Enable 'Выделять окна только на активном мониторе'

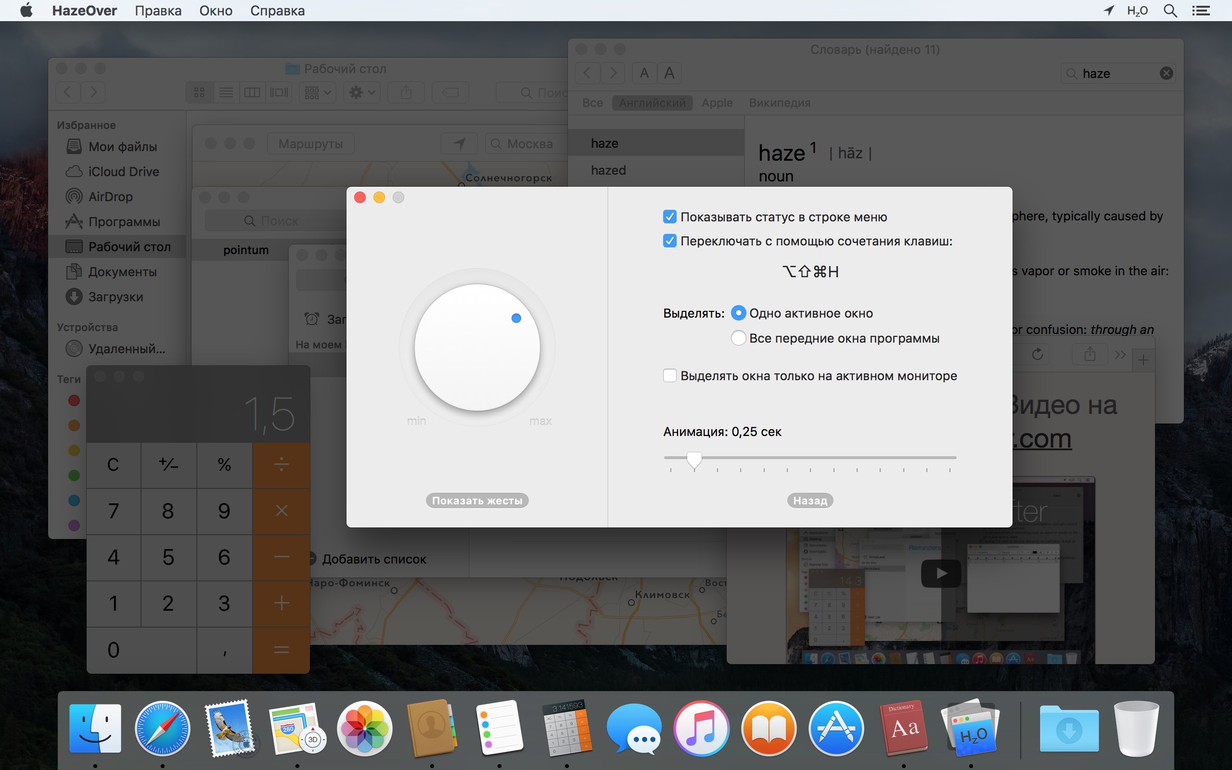click(669, 376)
